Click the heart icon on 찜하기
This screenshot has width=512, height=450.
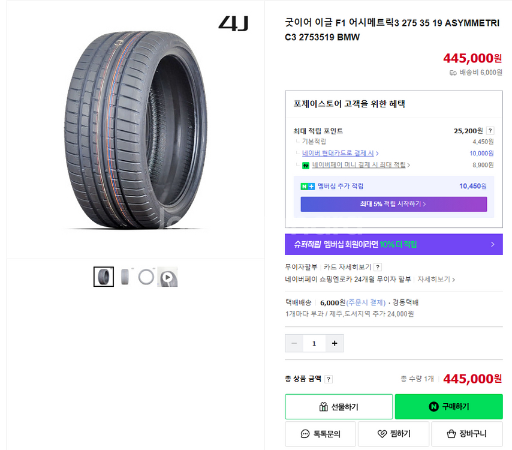coord(382,434)
